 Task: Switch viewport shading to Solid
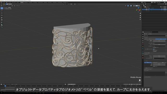(x=137, y=6)
